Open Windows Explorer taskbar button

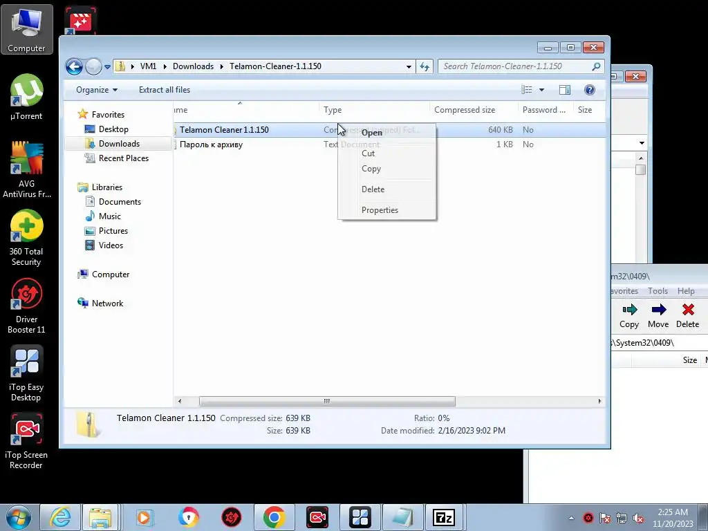(100, 517)
